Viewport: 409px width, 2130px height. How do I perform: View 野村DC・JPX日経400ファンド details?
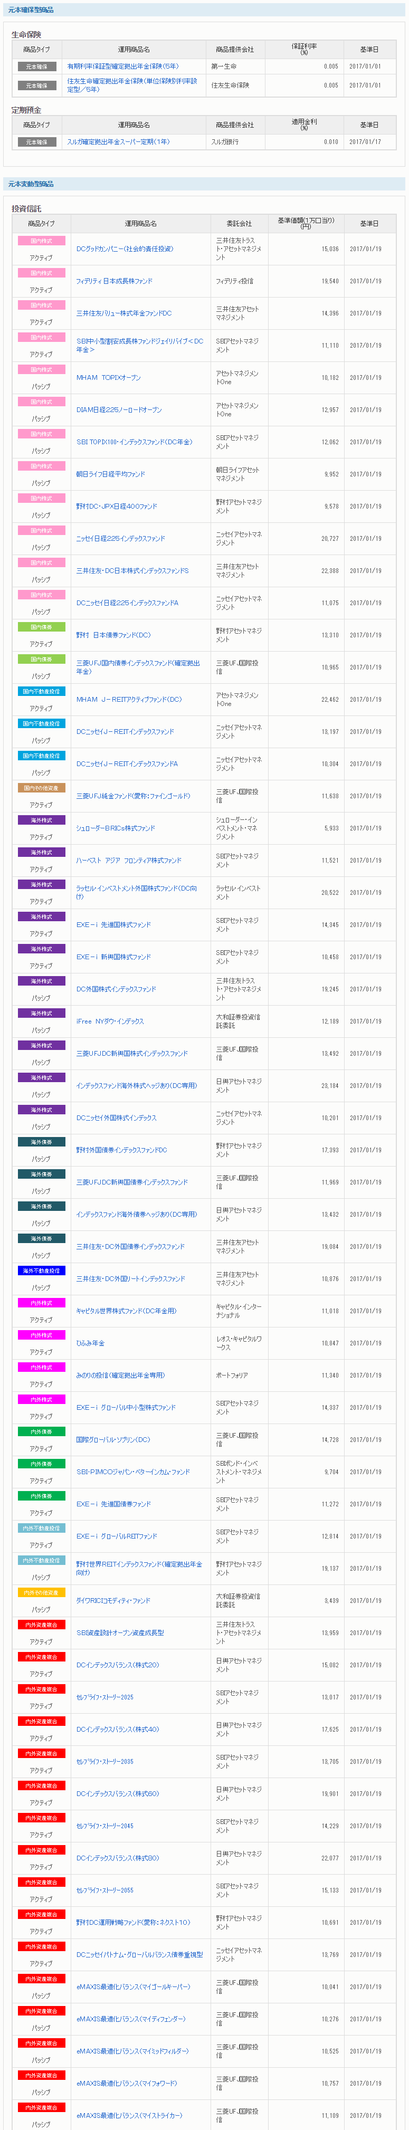(117, 507)
